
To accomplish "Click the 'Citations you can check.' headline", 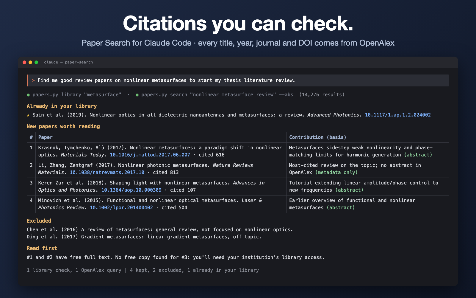I will pyautogui.click(x=238, y=23).
